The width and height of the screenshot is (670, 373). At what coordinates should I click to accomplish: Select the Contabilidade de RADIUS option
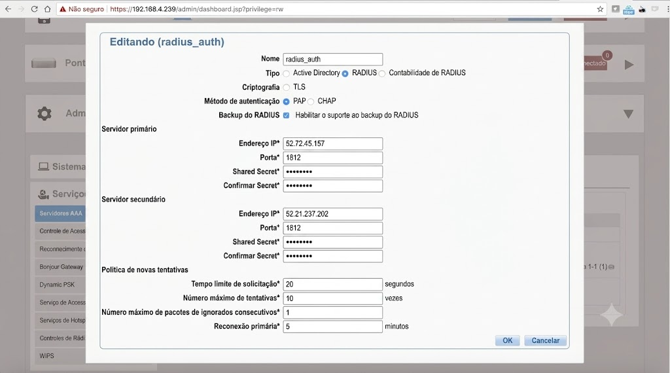coord(382,73)
